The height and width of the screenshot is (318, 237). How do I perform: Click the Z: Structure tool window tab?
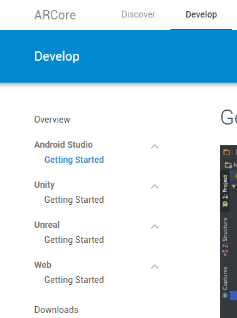coord(225,237)
